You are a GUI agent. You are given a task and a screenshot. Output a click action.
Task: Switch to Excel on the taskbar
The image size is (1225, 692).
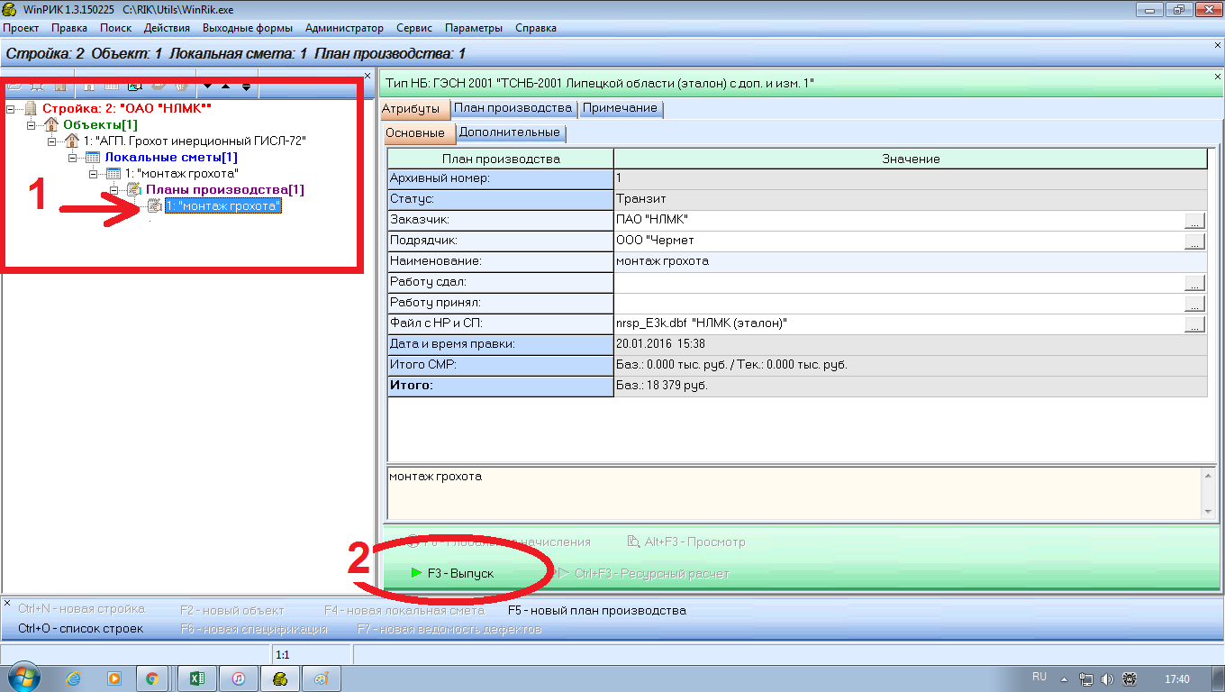[195, 678]
